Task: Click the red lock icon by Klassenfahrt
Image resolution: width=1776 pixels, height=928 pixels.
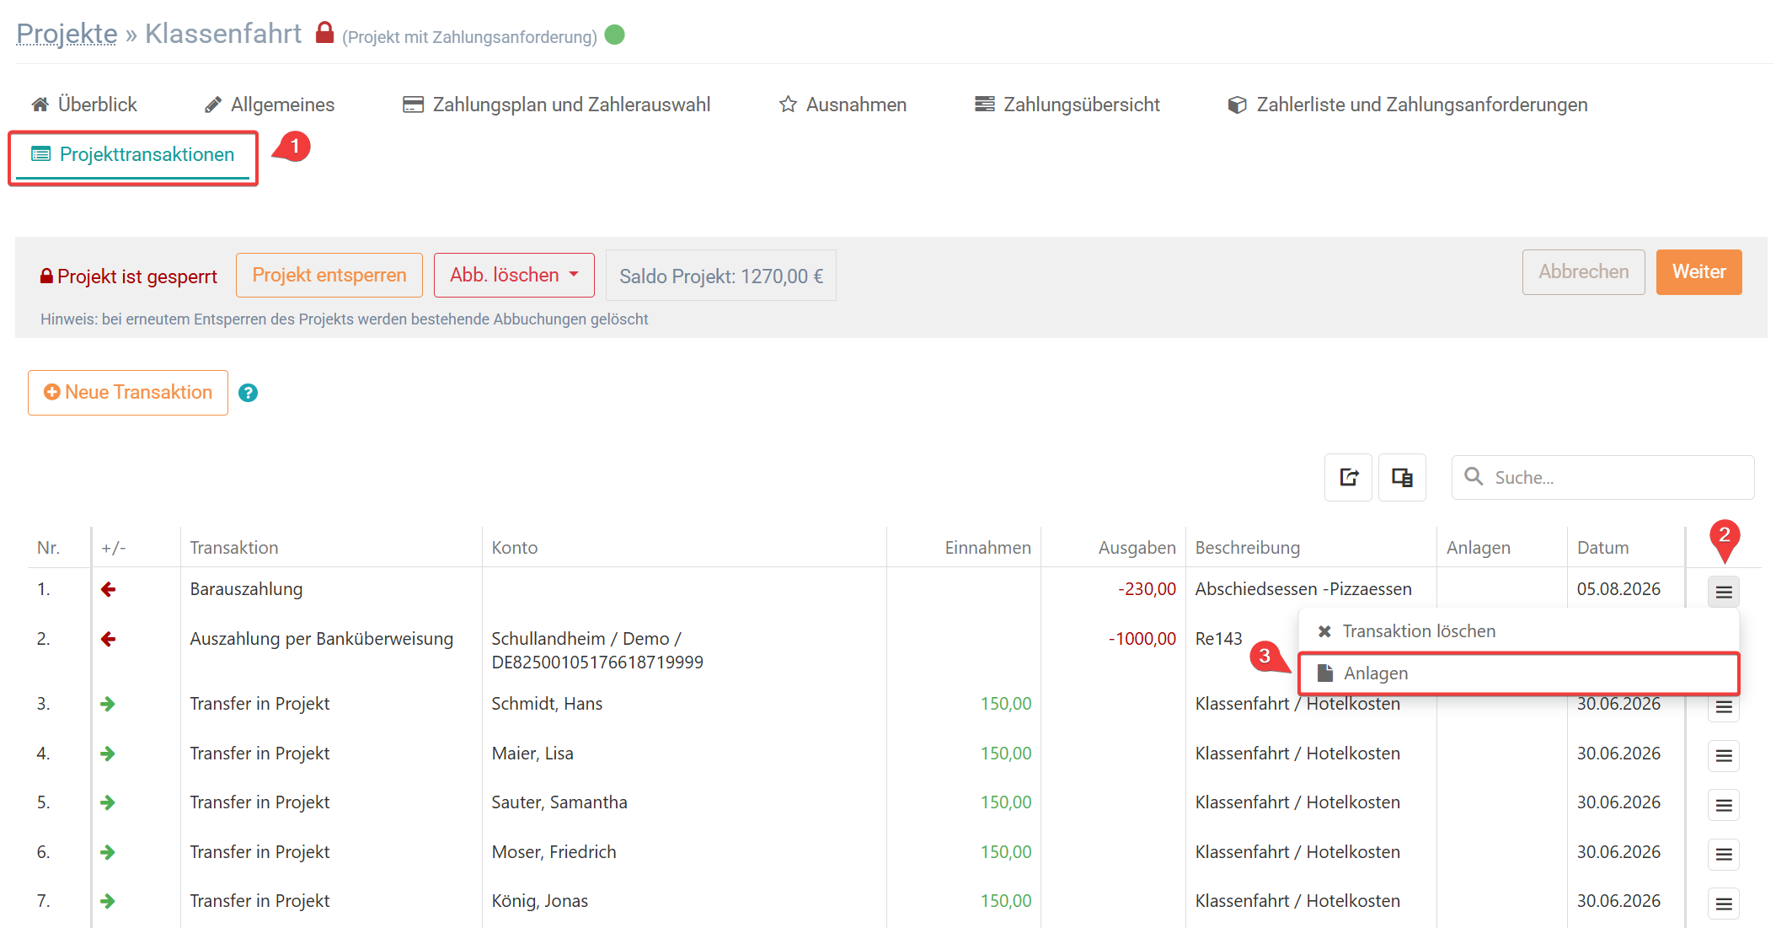Action: pyautogui.click(x=324, y=33)
